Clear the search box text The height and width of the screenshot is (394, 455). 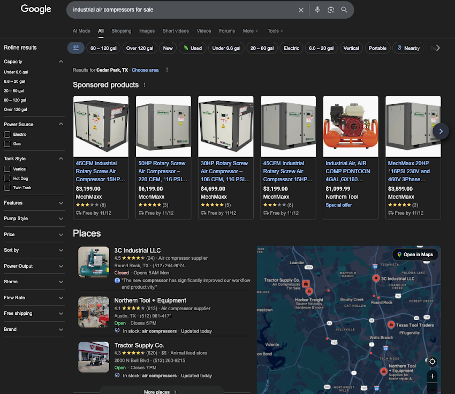coord(301,10)
